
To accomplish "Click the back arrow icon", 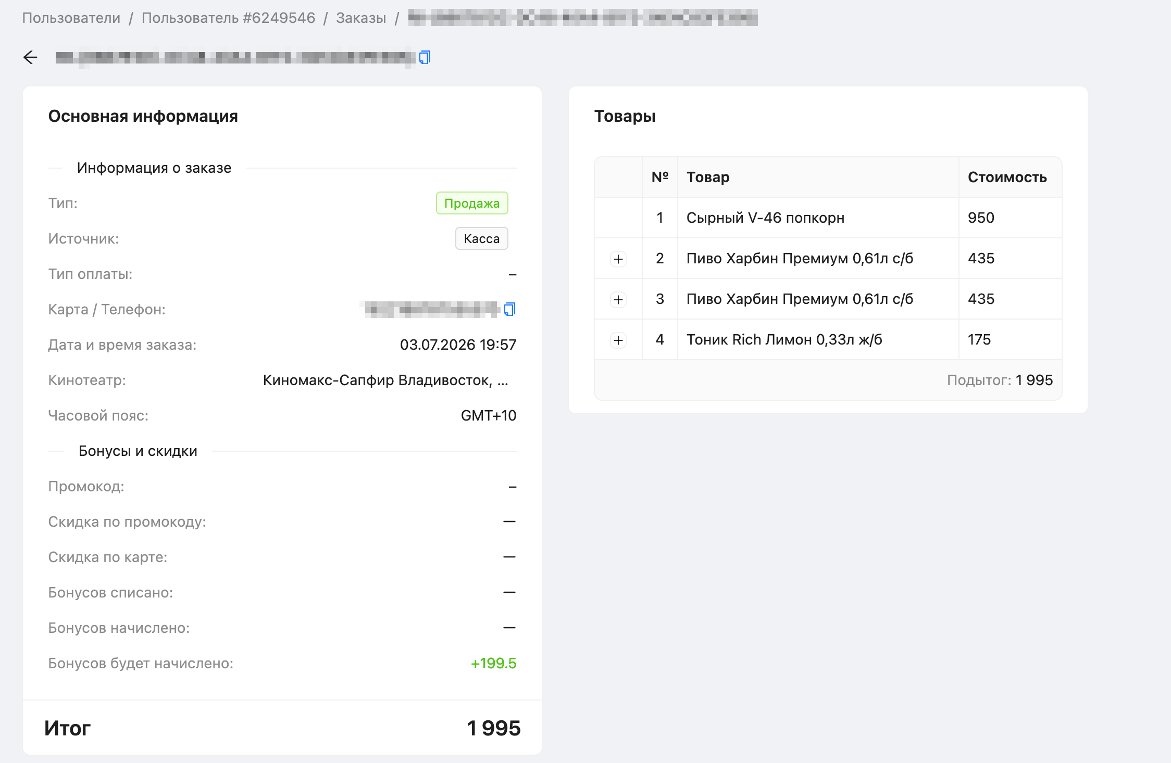I will pyautogui.click(x=31, y=57).
